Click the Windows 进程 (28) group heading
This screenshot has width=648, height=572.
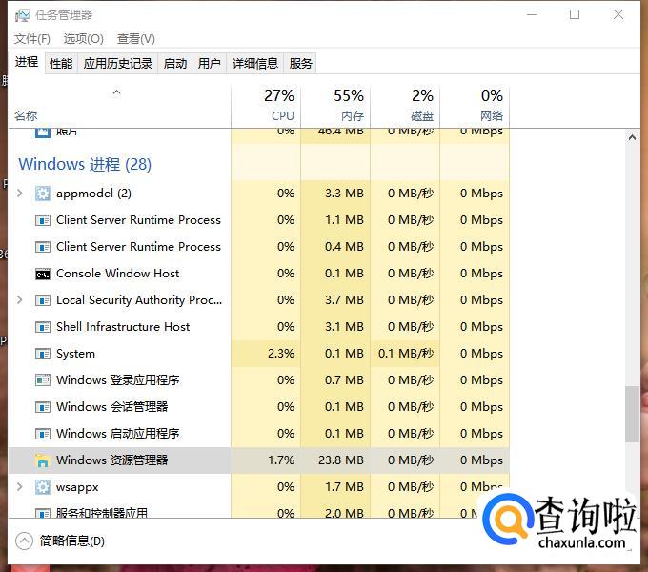point(85,165)
